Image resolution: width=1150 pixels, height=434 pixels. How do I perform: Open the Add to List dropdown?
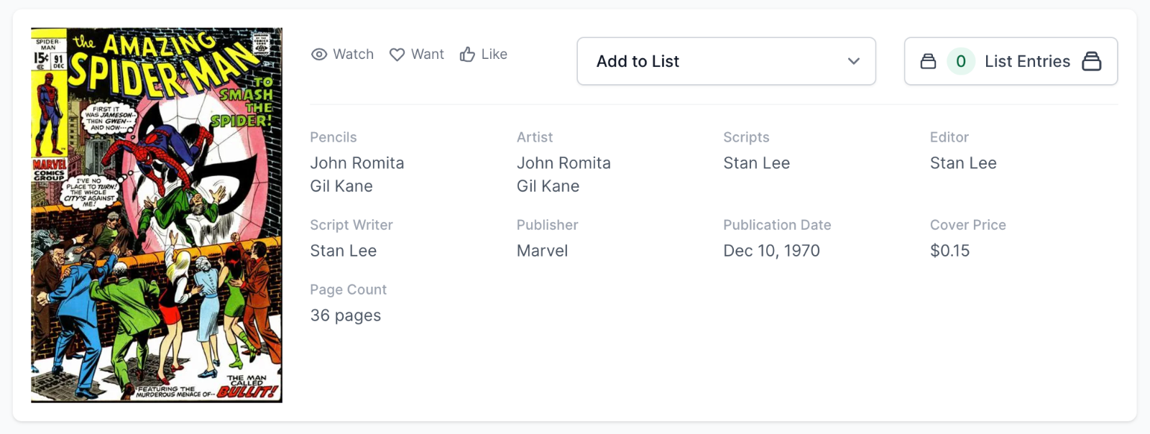[726, 62]
